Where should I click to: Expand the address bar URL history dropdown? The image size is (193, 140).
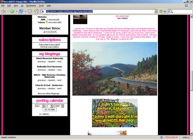[x=156, y=11]
